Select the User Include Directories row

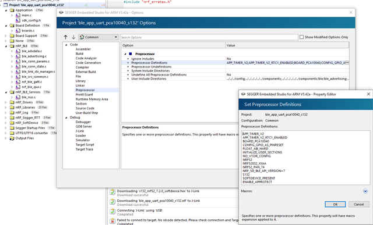(x=235, y=79)
